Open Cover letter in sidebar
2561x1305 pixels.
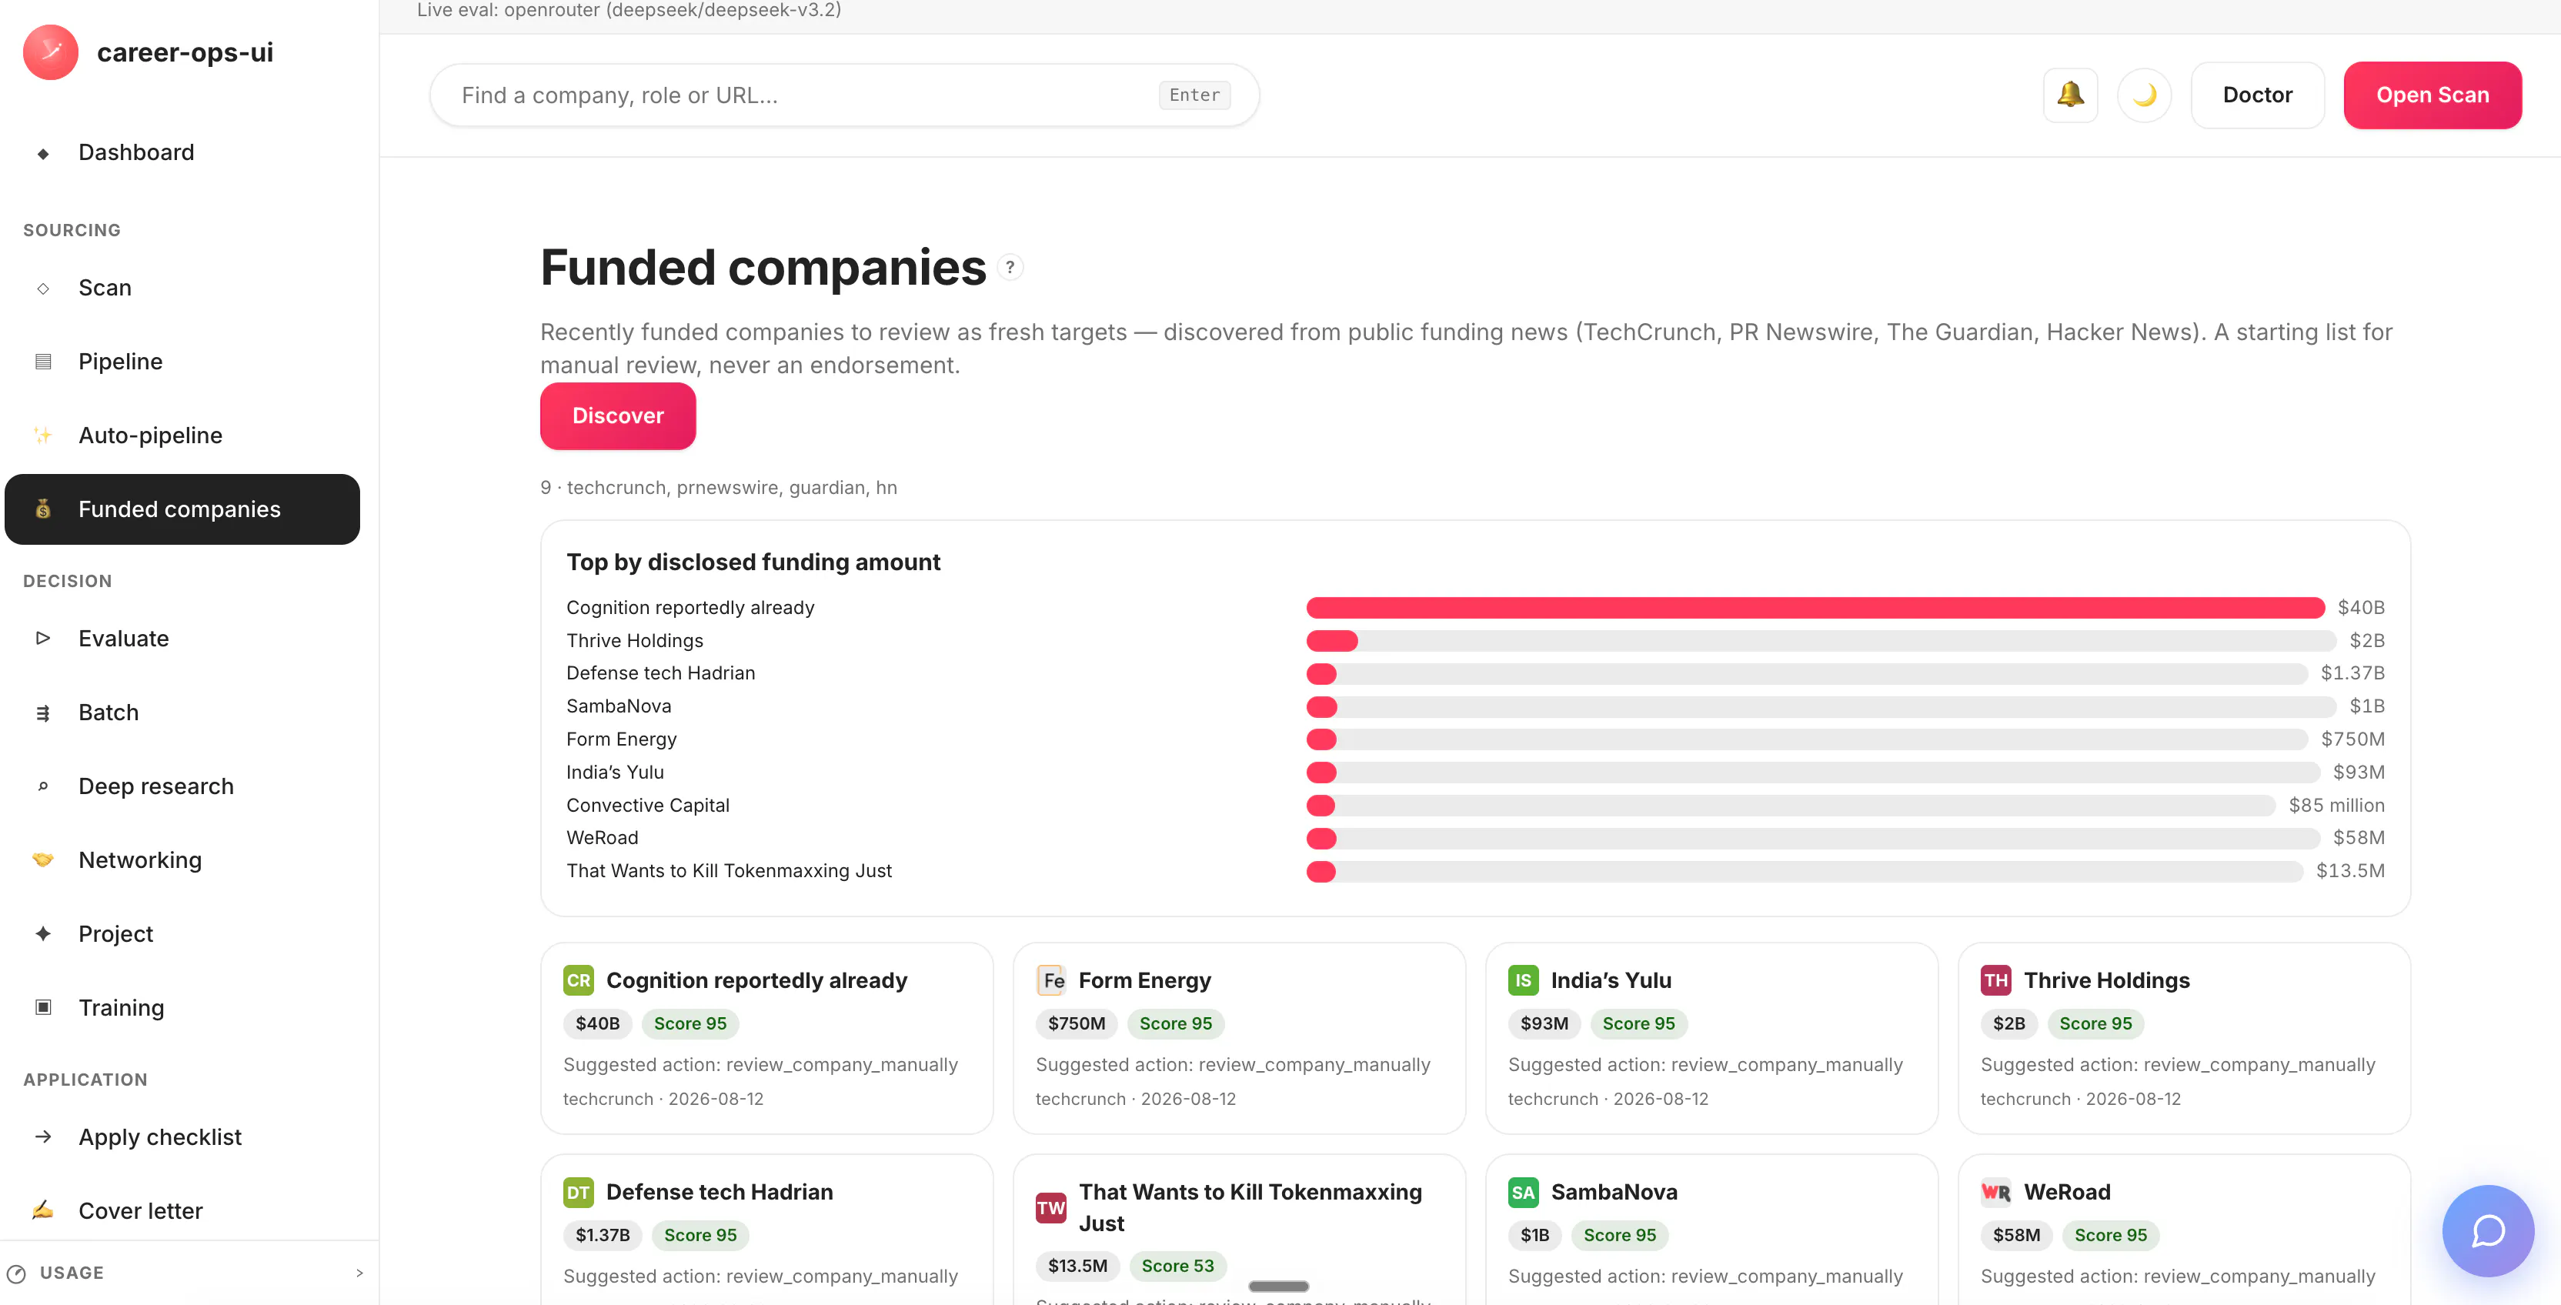tap(182, 1210)
